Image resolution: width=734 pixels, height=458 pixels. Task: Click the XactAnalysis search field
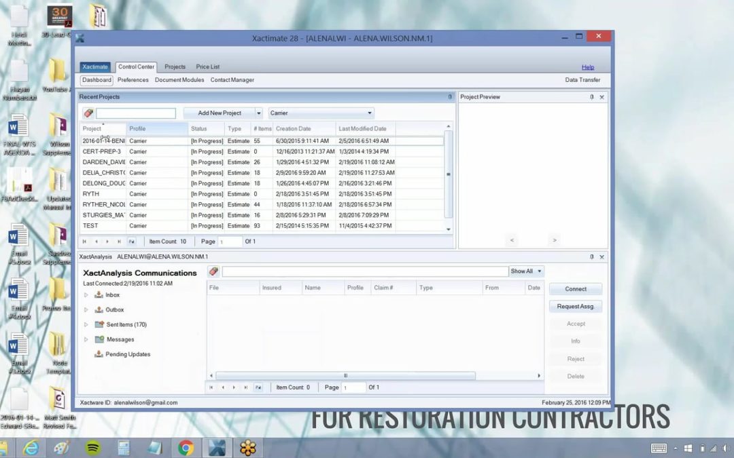[365, 271]
